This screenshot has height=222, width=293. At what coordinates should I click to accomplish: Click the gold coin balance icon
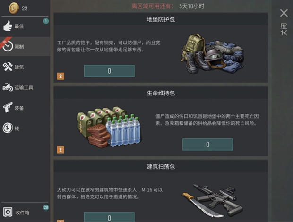click(x=14, y=8)
